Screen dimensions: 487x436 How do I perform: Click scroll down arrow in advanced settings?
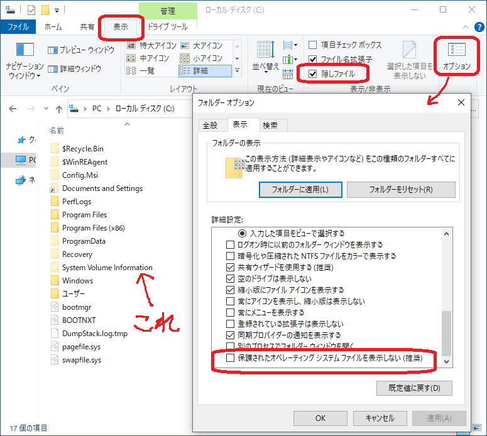[446, 361]
